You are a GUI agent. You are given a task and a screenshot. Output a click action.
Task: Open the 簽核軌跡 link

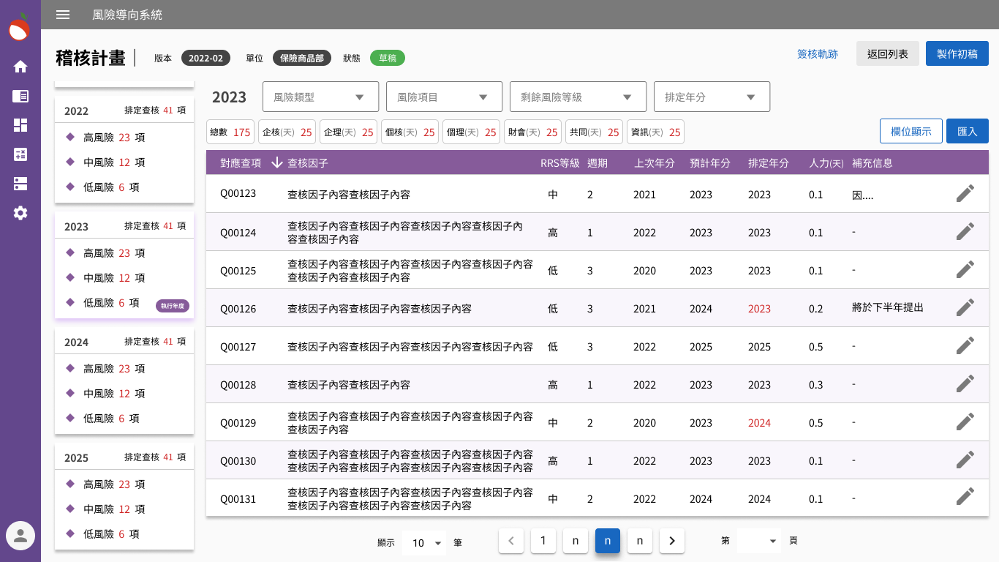tap(817, 53)
